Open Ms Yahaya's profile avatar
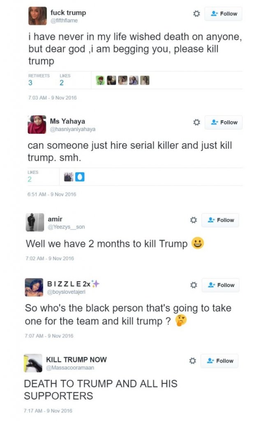268x421 pixels. coord(37,124)
